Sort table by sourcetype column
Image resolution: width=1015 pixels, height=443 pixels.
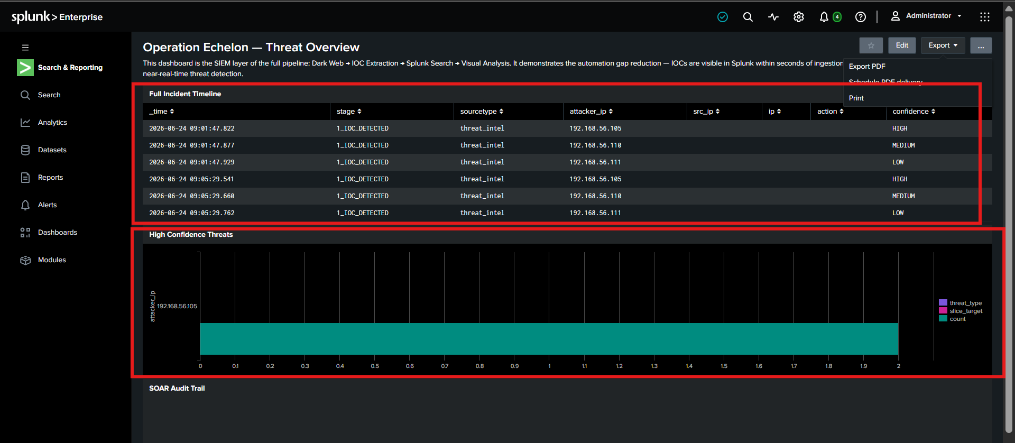482,112
